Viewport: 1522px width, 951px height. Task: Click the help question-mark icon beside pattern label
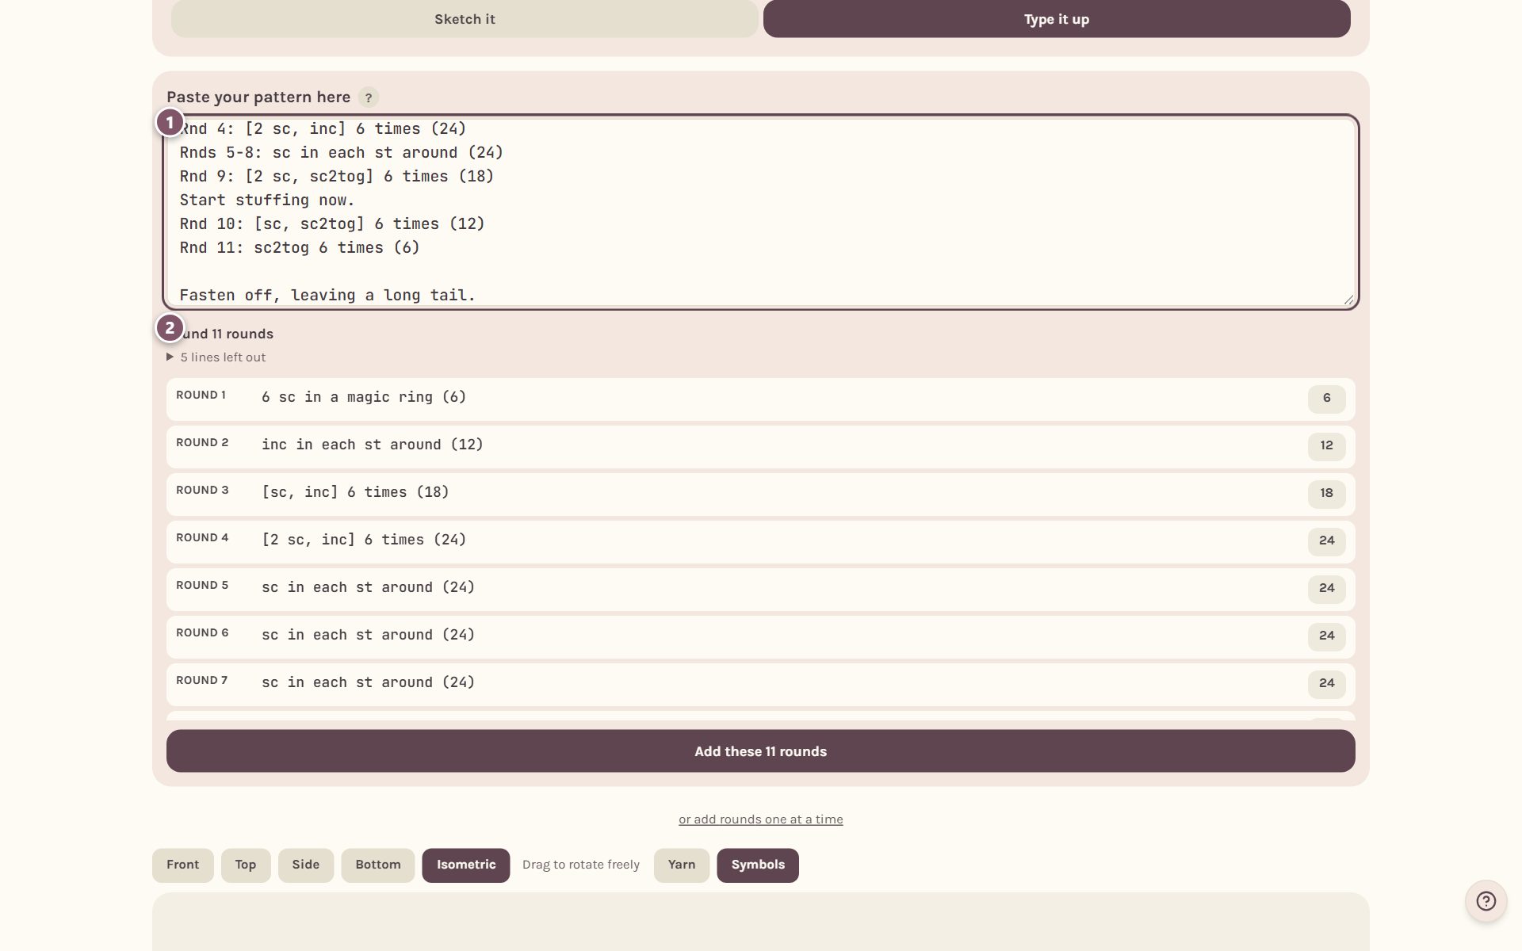[x=368, y=97]
